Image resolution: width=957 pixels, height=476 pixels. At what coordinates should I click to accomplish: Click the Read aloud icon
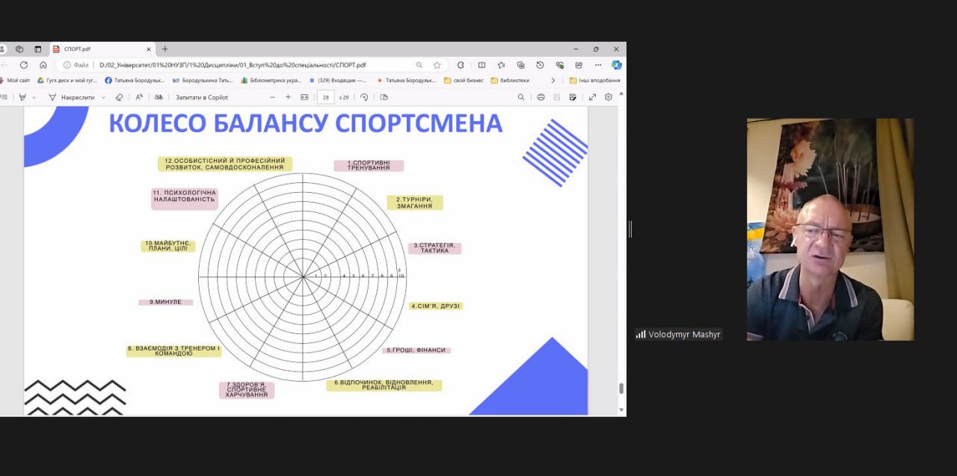[x=139, y=97]
